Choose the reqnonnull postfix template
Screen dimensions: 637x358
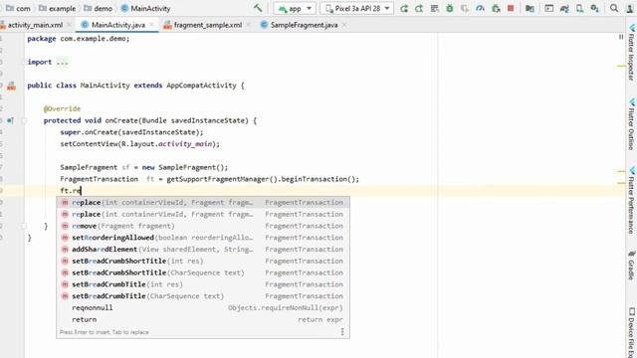203,308
